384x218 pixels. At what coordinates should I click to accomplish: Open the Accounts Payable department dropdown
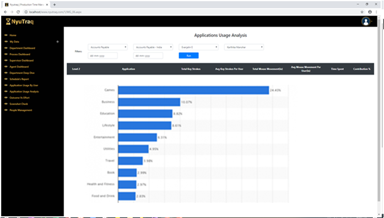point(108,47)
